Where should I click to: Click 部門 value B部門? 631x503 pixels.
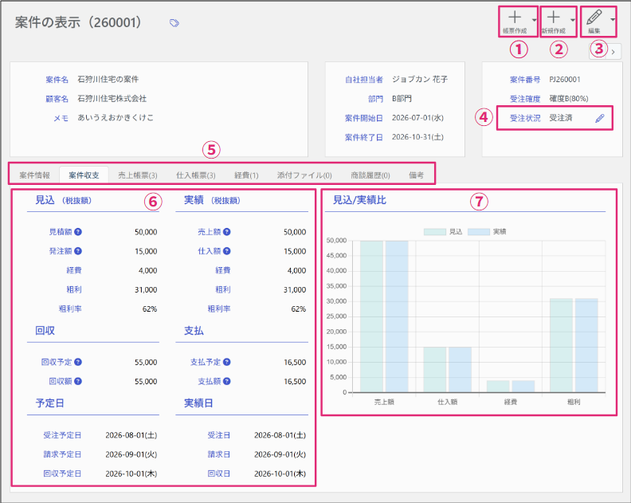pos(402,99)
